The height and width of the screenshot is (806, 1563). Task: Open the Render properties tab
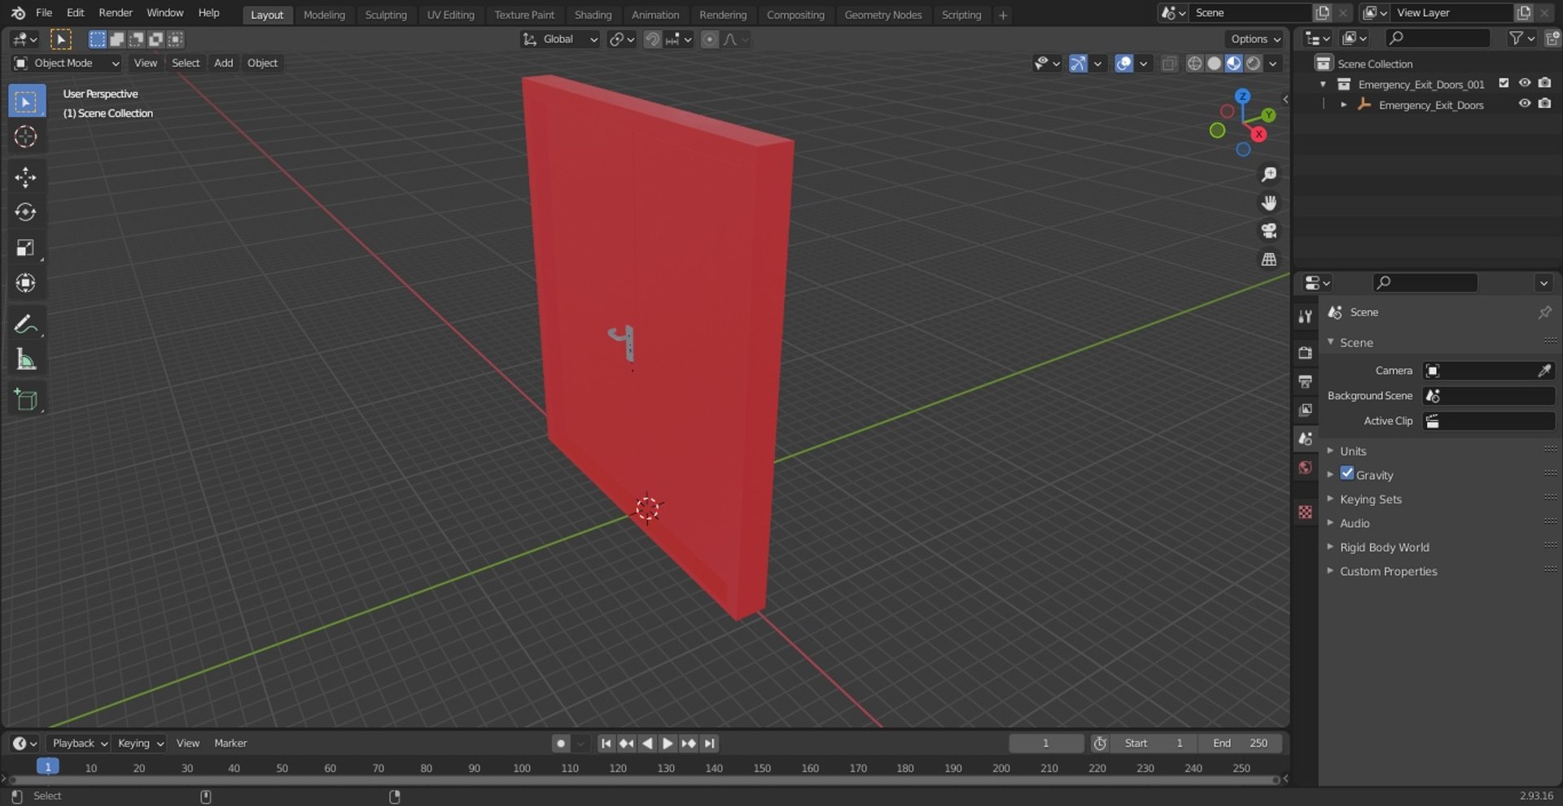click(x=1306, y=353)
